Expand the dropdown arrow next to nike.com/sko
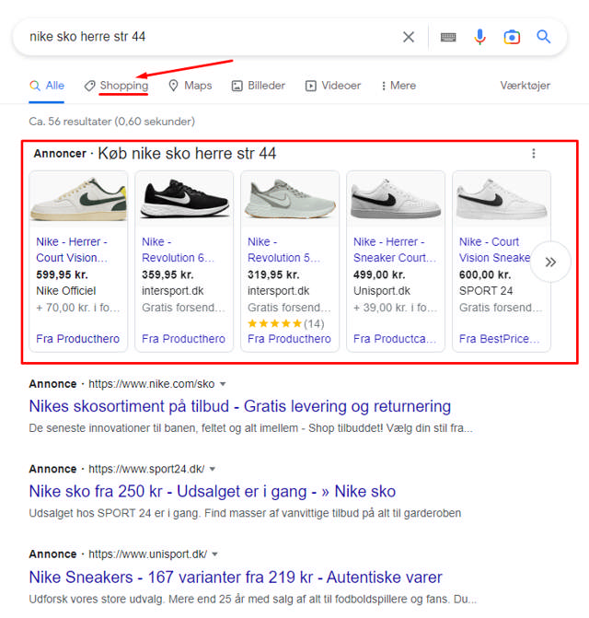589x618 pixels. pyautogui.click(x=223, y=384)
